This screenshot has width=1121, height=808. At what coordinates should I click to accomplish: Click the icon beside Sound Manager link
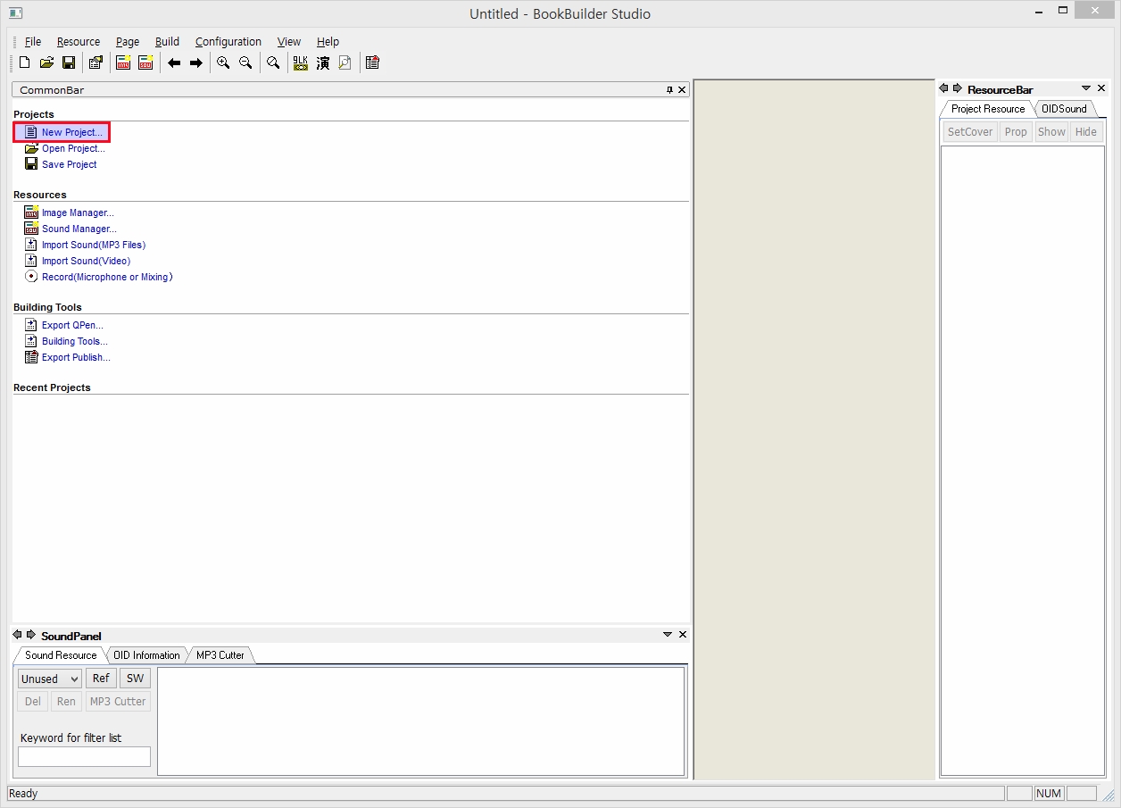(31, 229)
